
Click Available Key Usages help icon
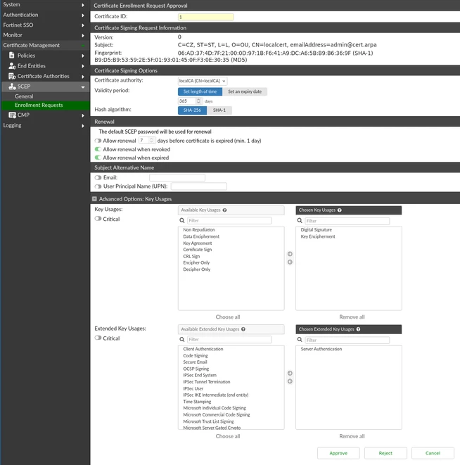[x=224, y=210]
